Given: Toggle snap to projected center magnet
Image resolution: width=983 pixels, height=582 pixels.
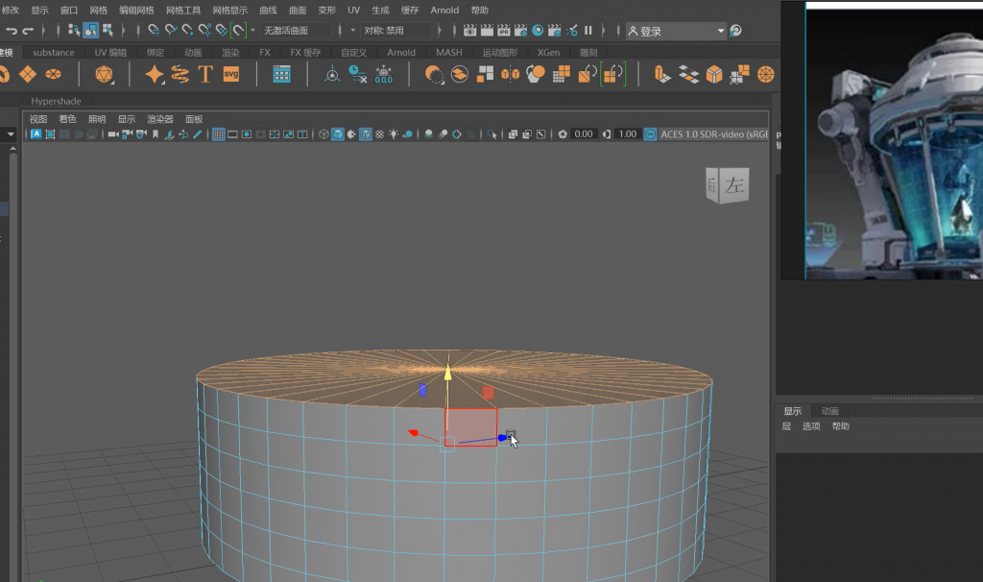Looking at the screenshot, I should [x=204, y=30].
